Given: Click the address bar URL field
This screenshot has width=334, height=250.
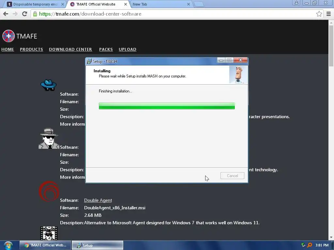Looking at the screenshot, I should tap(177, 14).
